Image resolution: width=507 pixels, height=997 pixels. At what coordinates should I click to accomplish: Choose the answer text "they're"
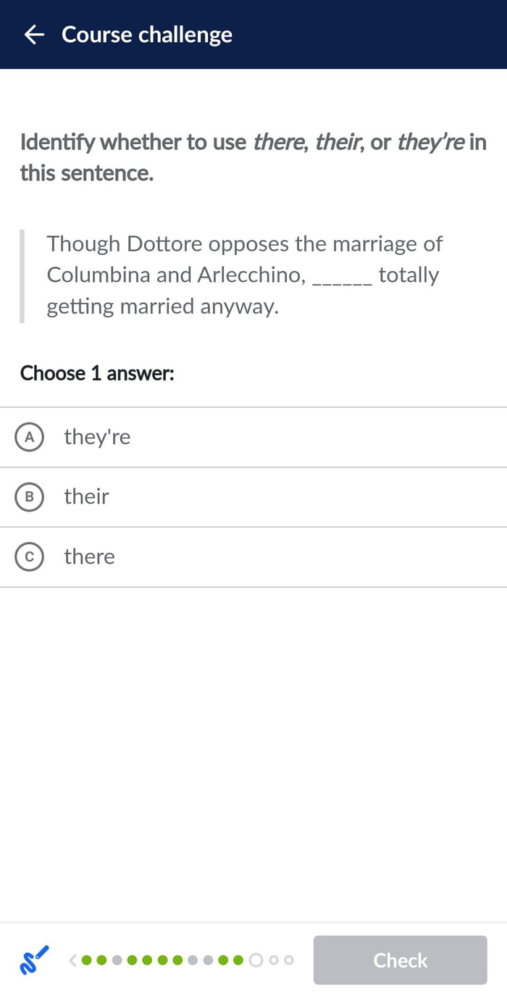[x=97, y=437]
